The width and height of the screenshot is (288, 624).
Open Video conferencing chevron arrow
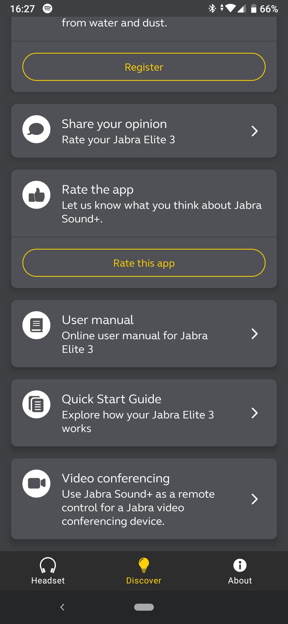pyautogui.click(x=255, y=499)
